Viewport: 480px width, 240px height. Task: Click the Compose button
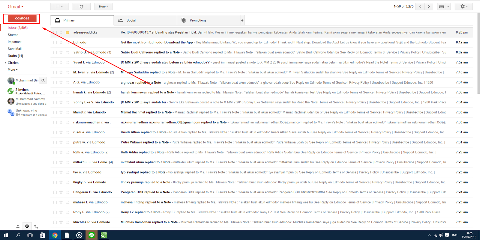tap(22, 19)
